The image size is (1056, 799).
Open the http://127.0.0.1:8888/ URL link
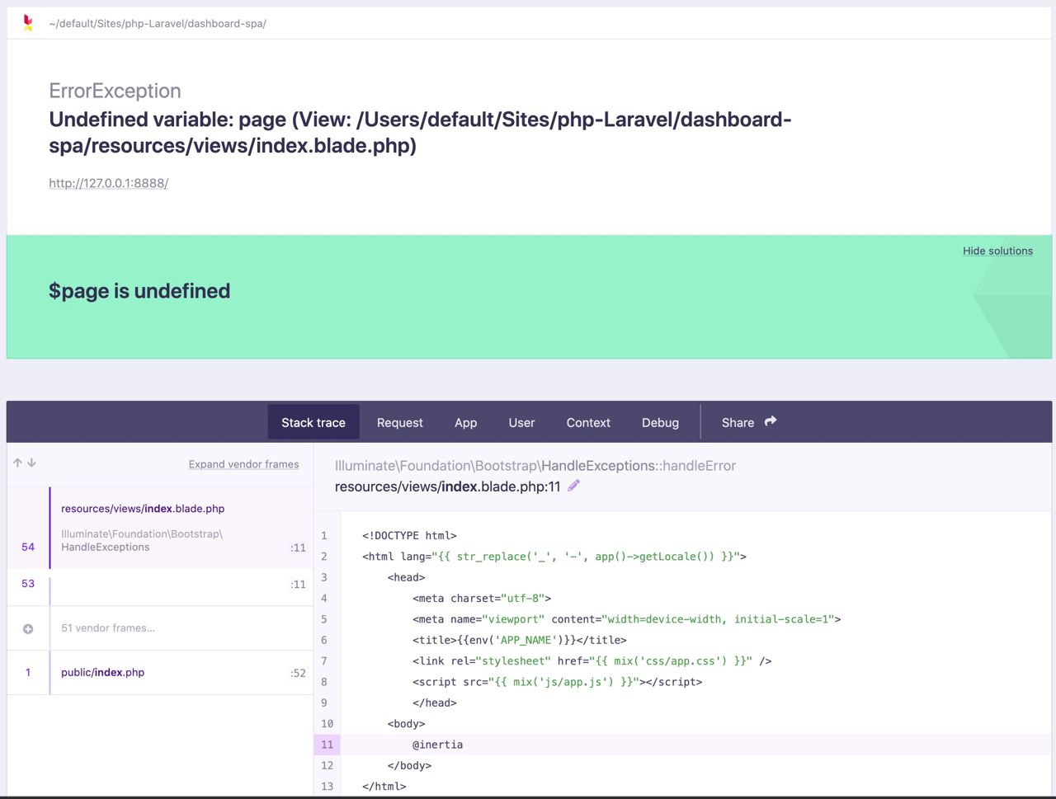pos(108,183)
